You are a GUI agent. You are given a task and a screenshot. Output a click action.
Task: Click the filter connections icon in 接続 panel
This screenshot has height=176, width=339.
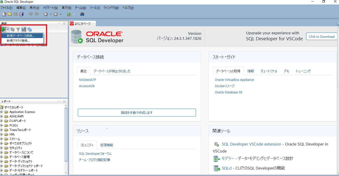pyautogui.click(x=18, y=30)
